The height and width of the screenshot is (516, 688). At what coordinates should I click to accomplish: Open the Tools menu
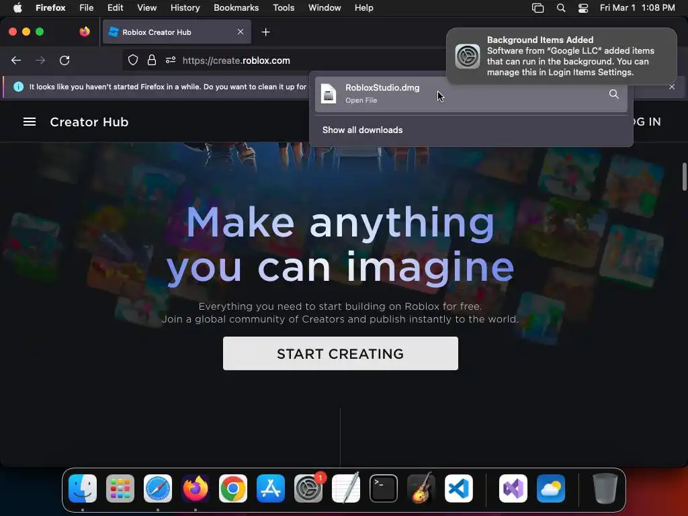coord(284,7)
